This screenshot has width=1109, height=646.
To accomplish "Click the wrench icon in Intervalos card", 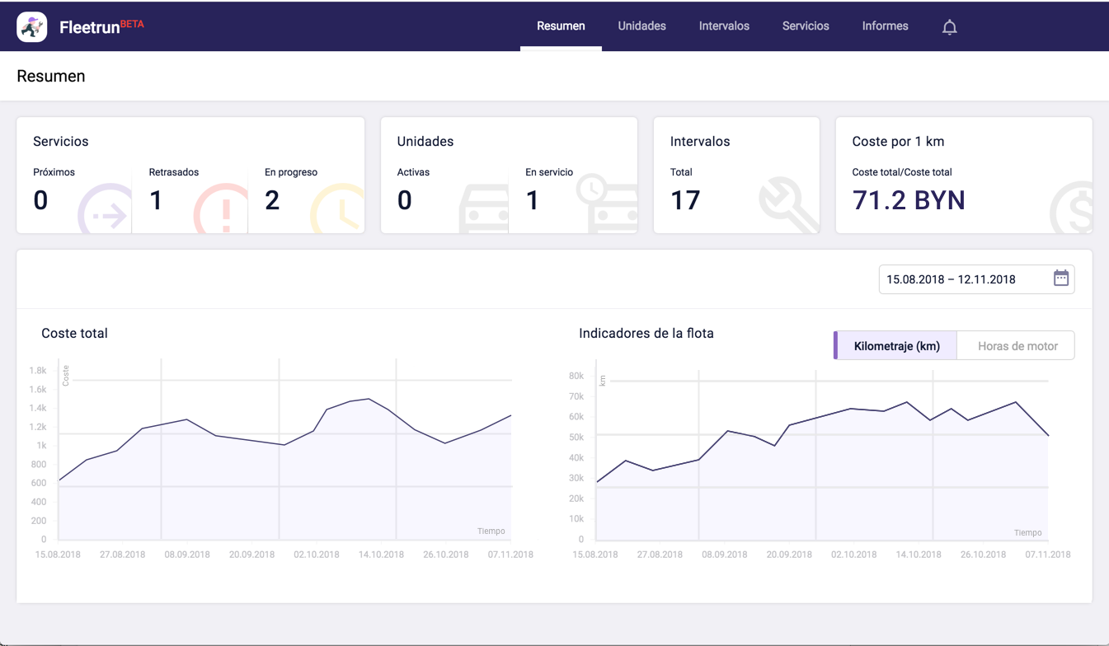I will (787, 206).
